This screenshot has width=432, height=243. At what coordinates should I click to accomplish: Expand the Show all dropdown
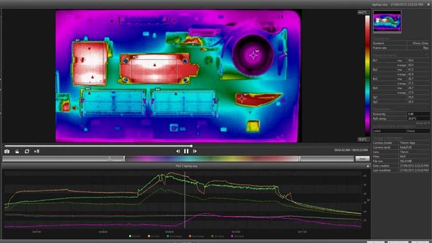(x=423, y=123)
